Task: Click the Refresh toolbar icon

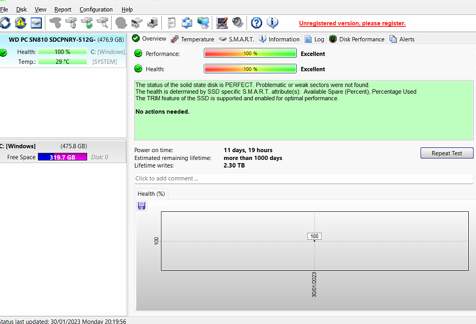Action: point(5,23)
